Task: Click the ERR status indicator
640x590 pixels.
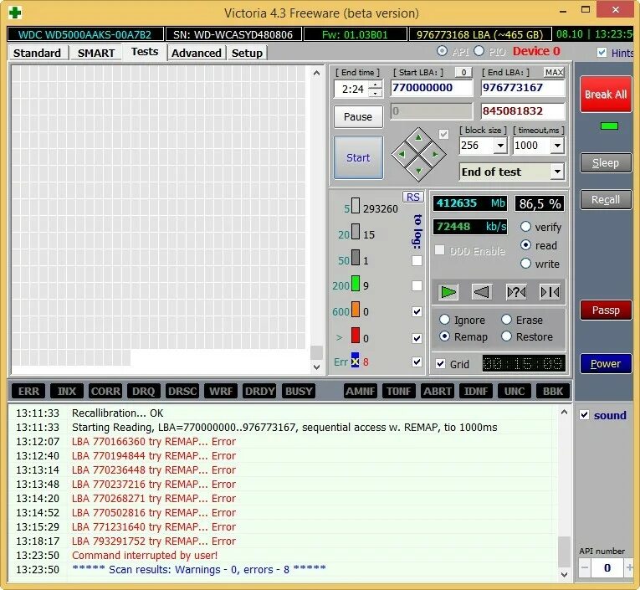Action: 28,391
